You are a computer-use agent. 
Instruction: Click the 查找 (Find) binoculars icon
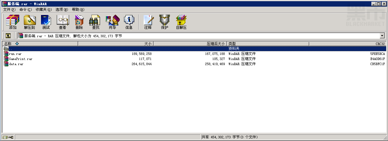point(95,20)
